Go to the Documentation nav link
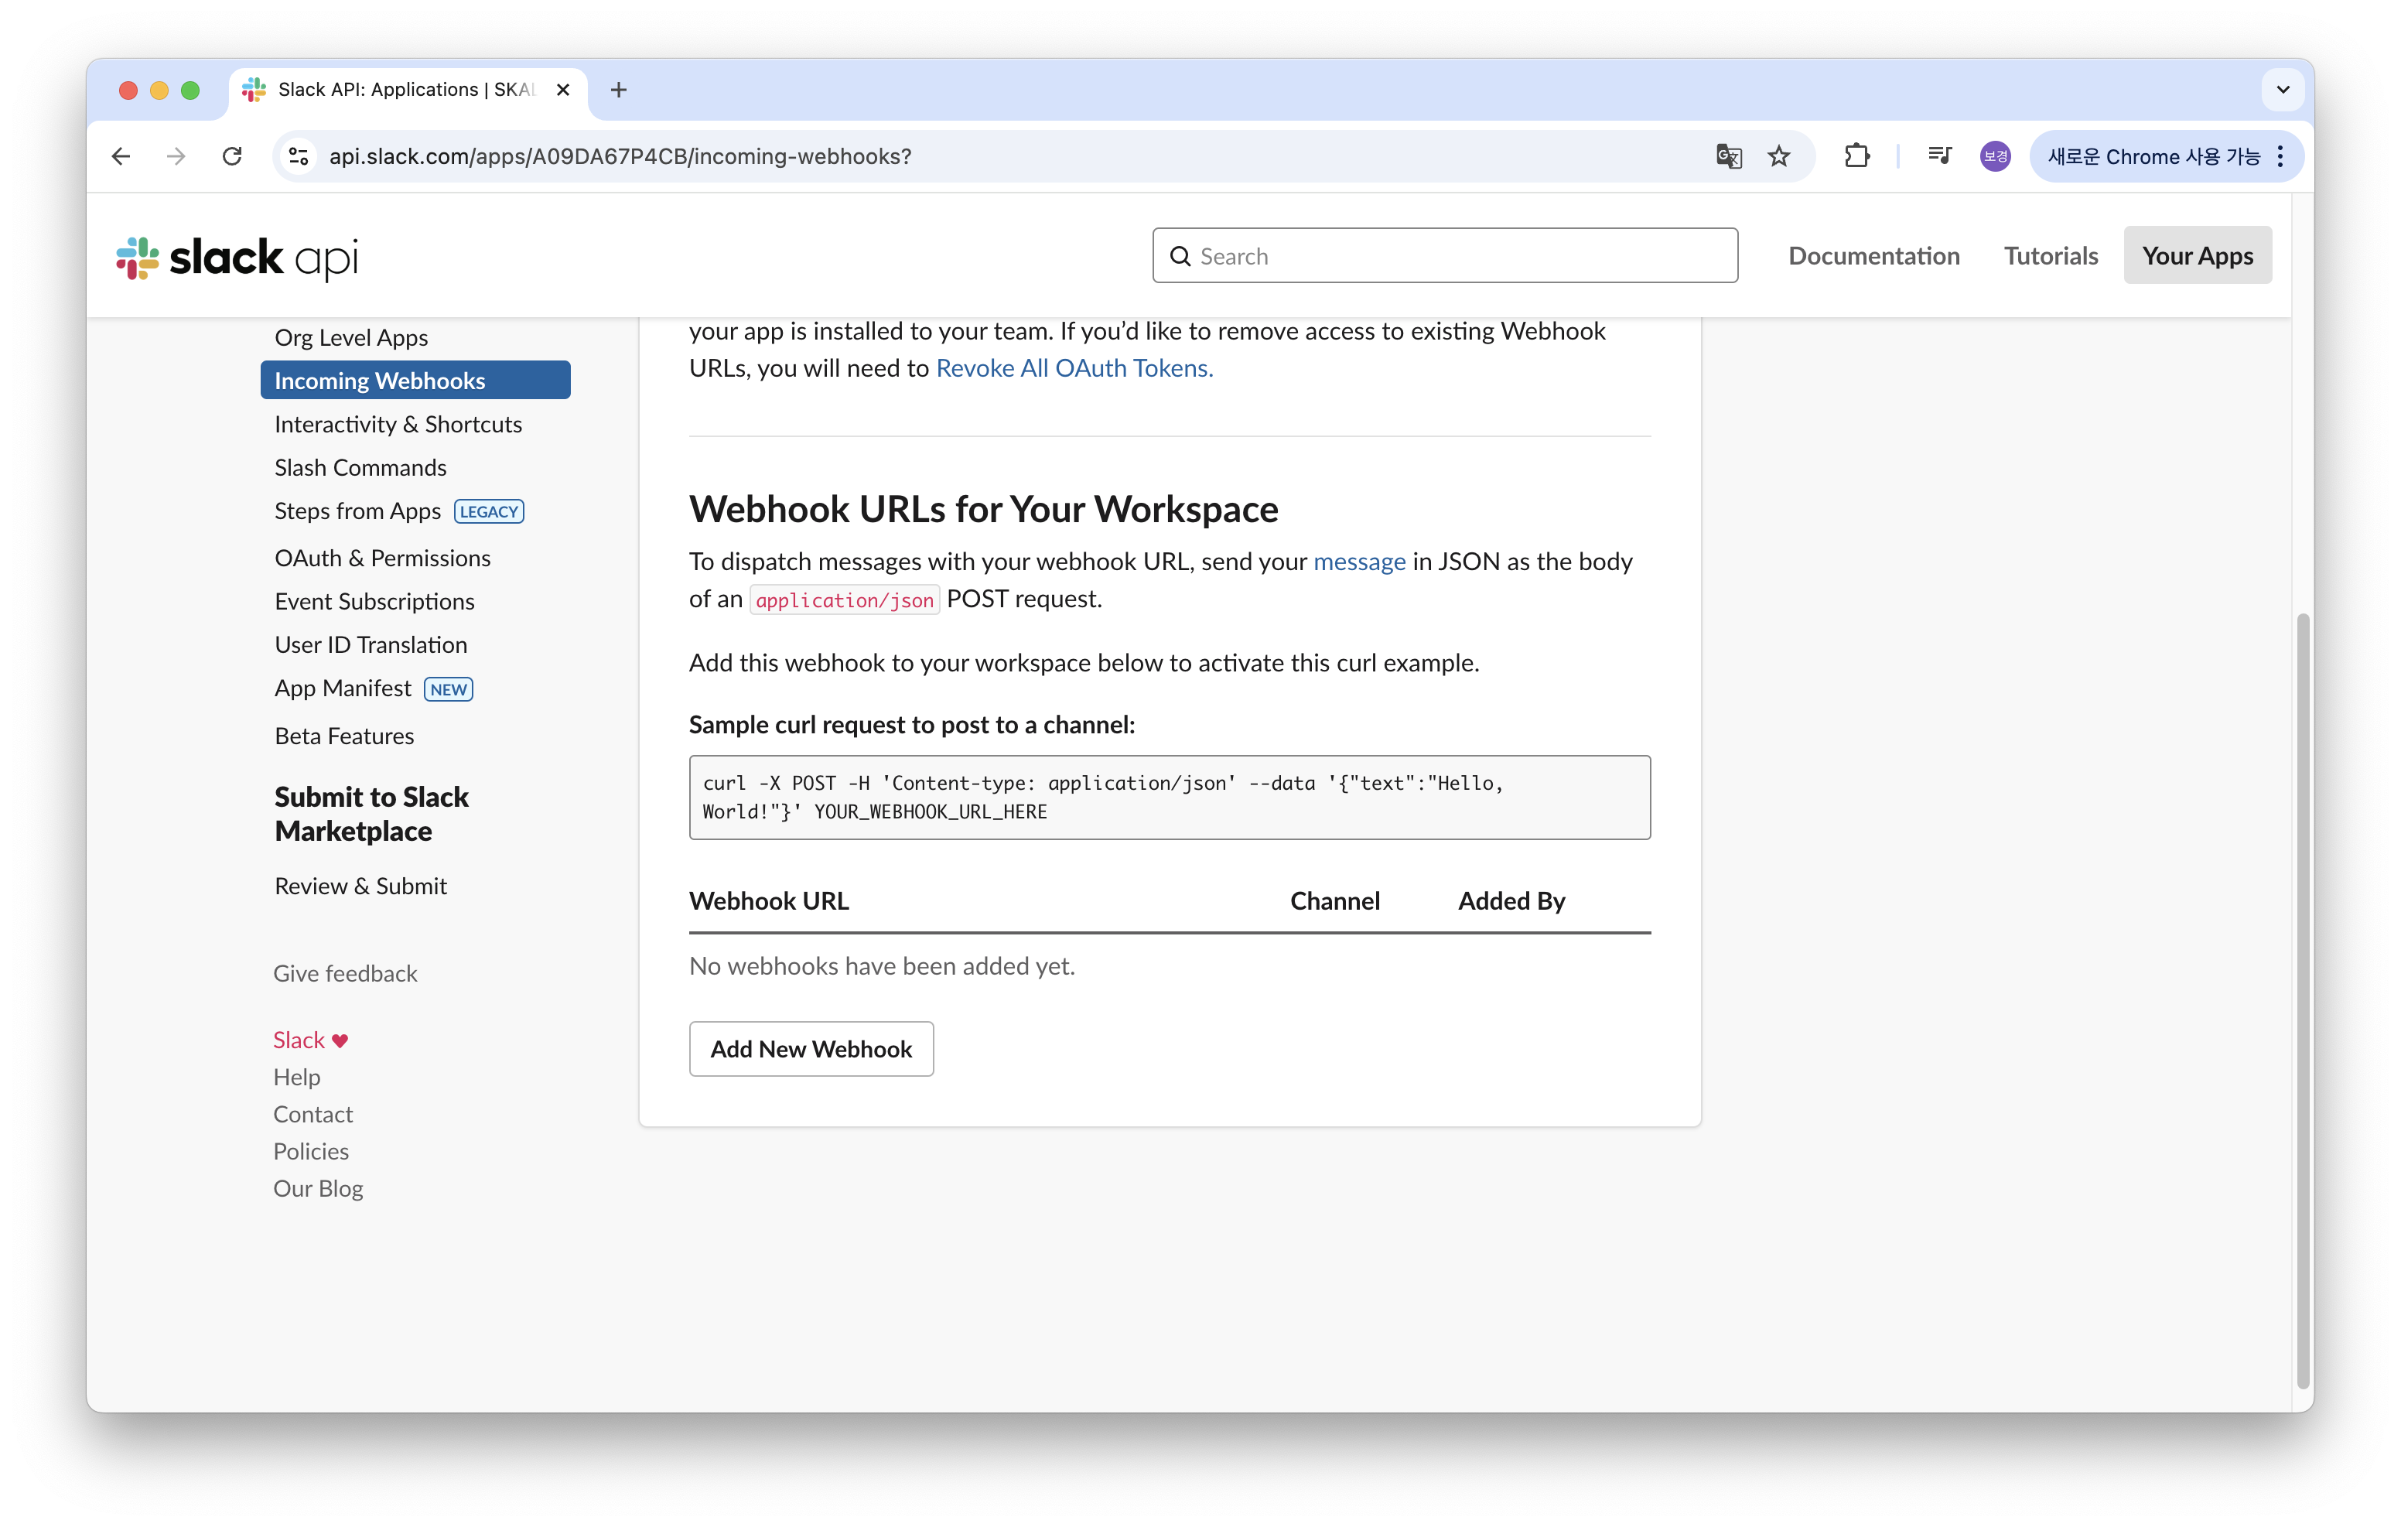This screenshot has height=1527, width=2401. [x=1873, y=255]
